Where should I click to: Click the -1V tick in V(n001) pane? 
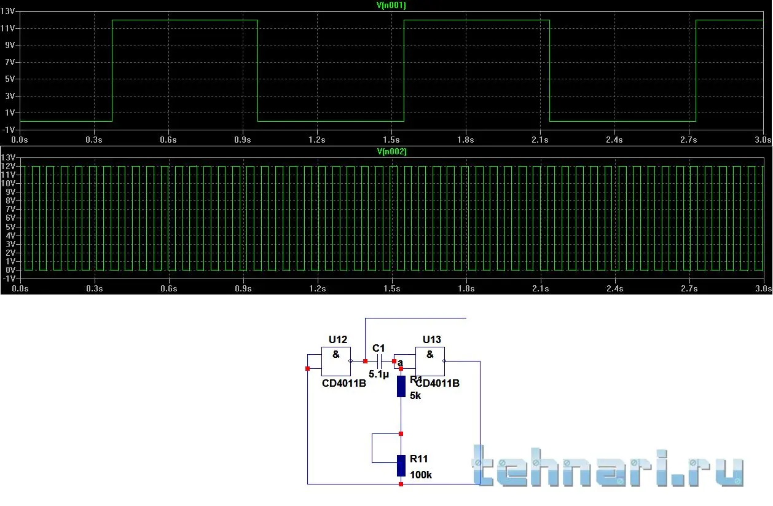[9, 129]
